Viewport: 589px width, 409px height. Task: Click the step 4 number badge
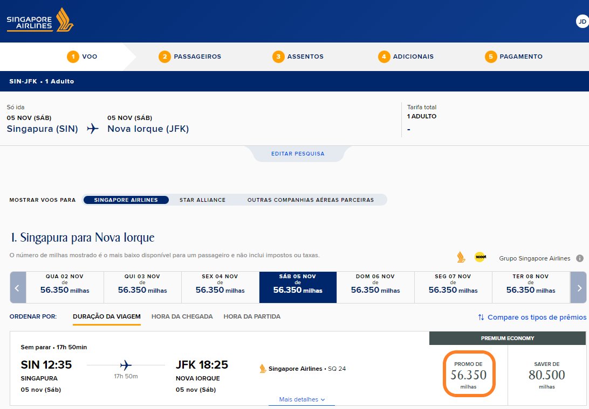[x=384, y=57]
